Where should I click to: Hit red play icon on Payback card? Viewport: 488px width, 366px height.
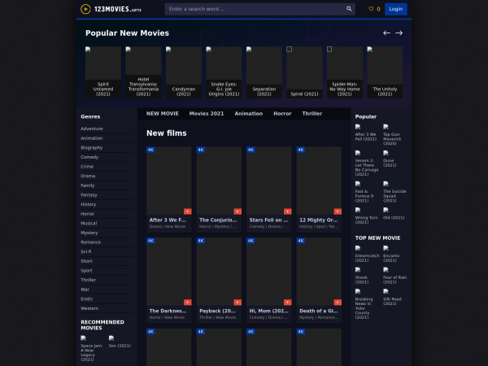pos(237,302)
